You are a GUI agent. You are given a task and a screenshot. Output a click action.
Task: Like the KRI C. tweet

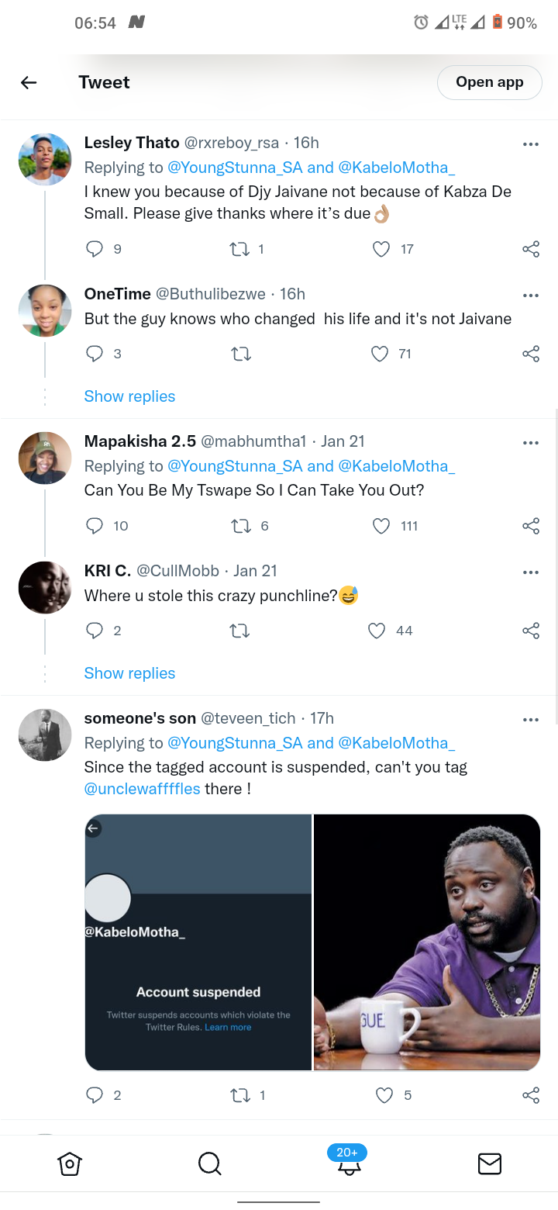click(377, 631)
